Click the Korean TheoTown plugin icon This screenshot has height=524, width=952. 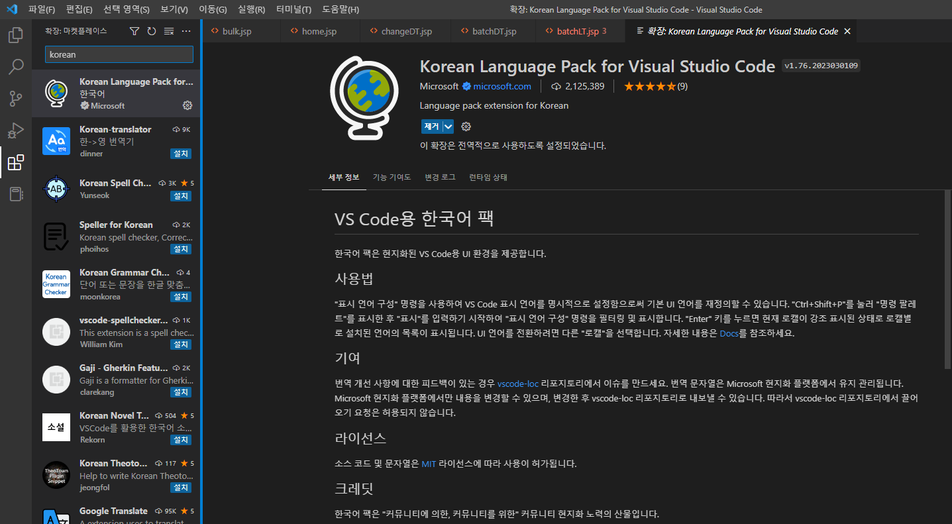click(x=56, y=475)
